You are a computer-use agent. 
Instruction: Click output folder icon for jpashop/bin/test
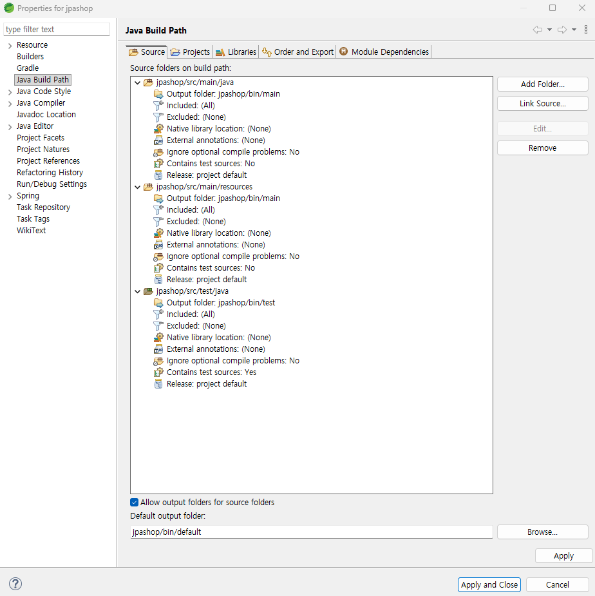[158, 303]
